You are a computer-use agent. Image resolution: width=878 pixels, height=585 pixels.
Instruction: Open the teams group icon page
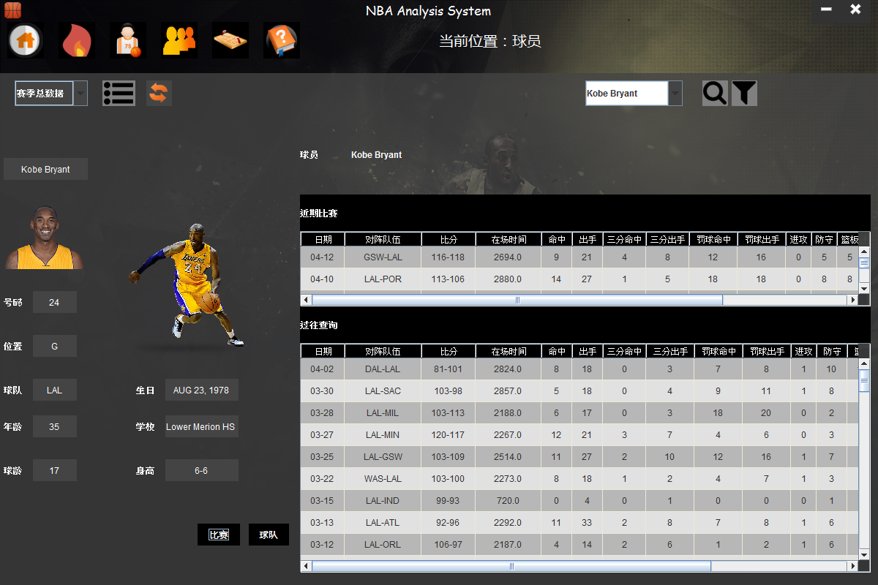coord(179,40)
